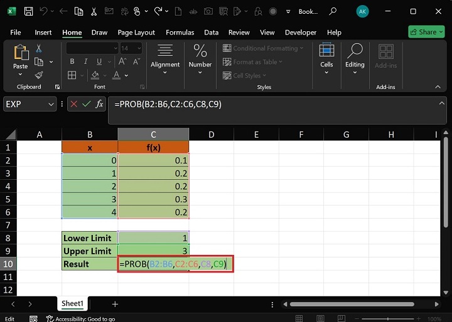Image resolution: width=452 pixels, height=322 pixels.
Task: Collapse the ribbon using the chevron
Action: (x=438, y=87)
